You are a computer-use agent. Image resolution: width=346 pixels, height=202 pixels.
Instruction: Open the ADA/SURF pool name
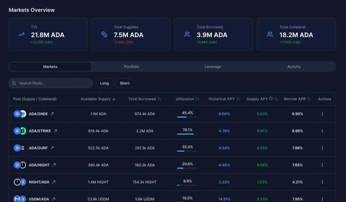point(38,148)
